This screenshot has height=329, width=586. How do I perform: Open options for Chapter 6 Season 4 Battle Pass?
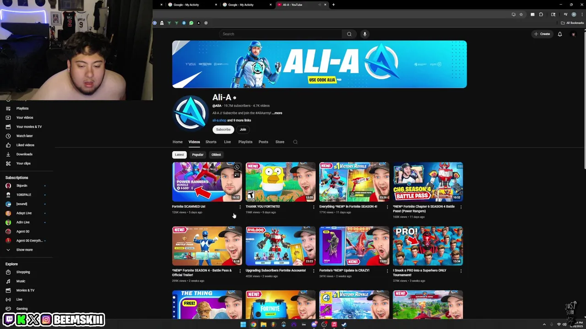461,207
